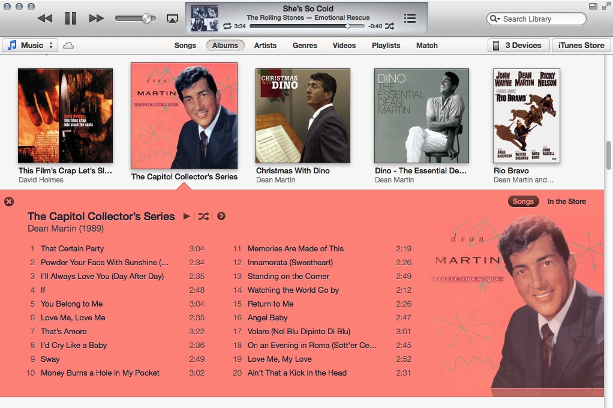Toggle shuffle in the now playing display
The image size is (613, 408).
(x=389, y=26)
